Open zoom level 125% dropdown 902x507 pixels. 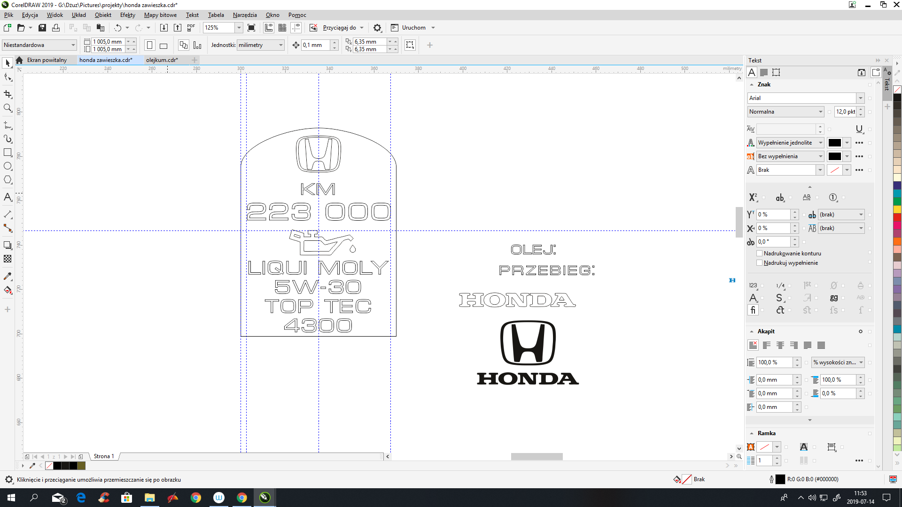pyautogui.click(x=239, y=28)
